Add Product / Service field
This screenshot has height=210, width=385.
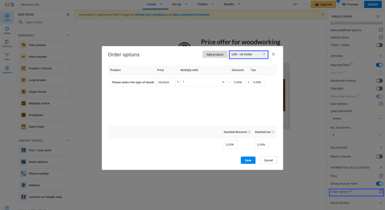(44, 68)
